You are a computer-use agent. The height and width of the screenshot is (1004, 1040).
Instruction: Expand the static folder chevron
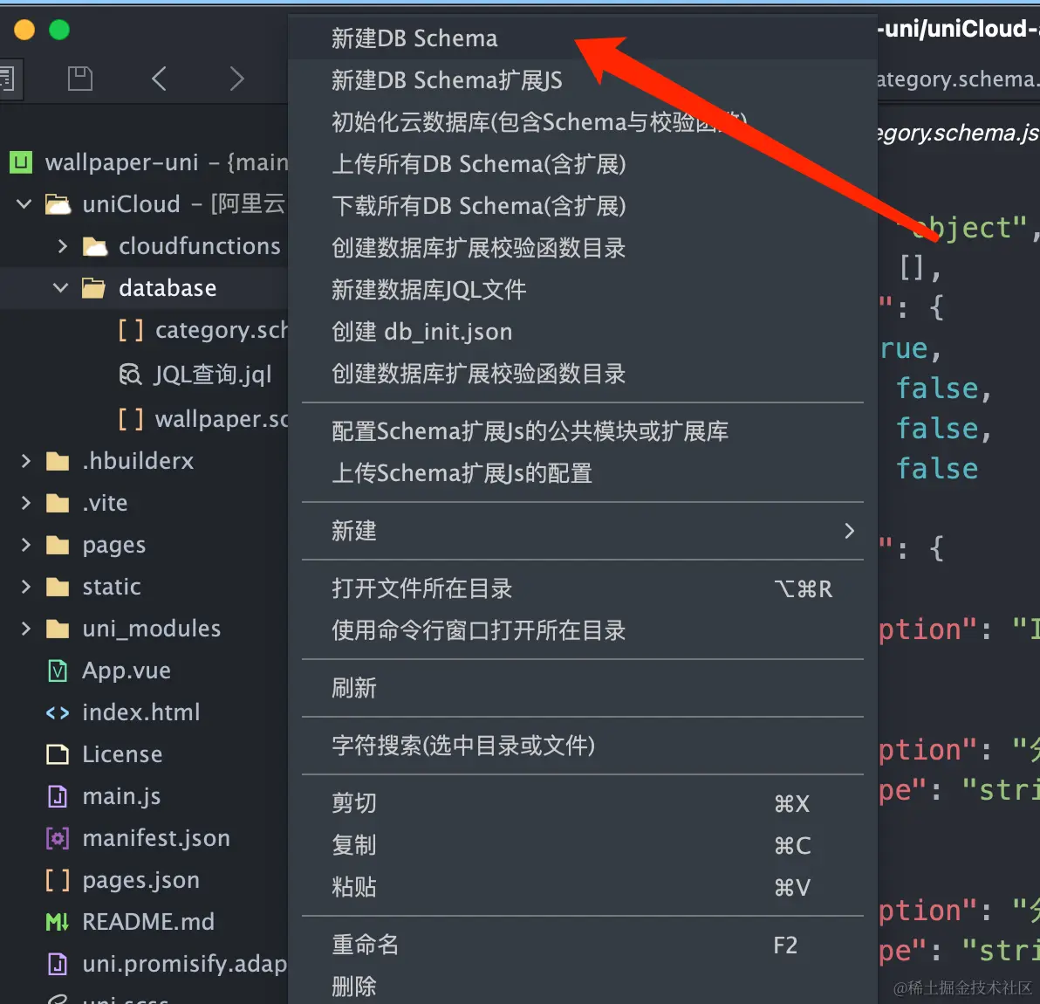click(x=26, y=588)
